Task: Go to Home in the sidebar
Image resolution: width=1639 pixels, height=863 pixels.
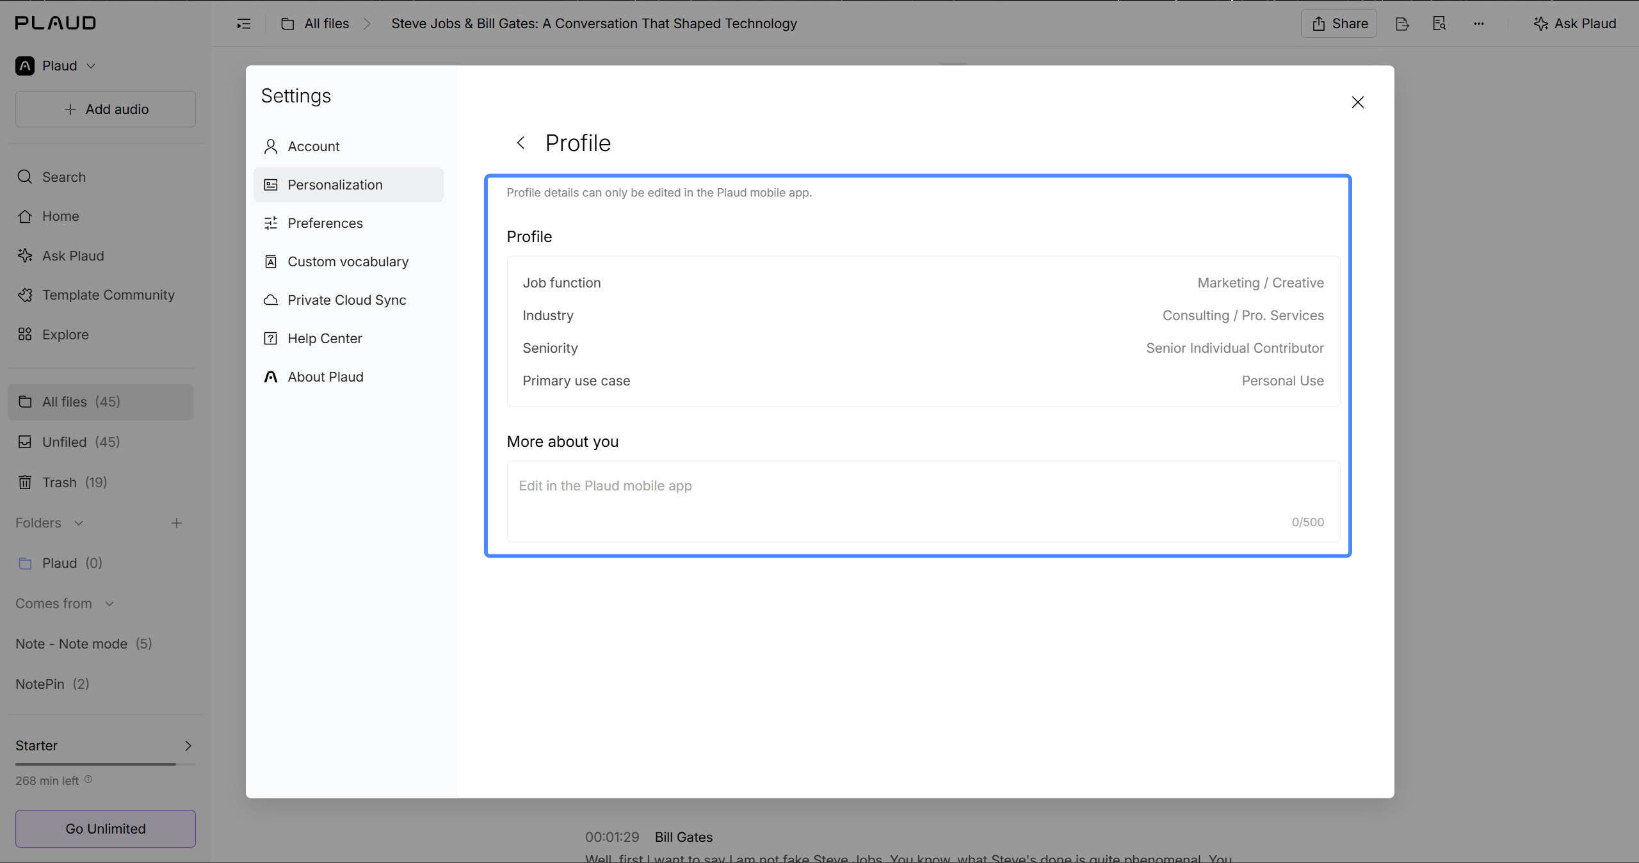Action: [x=101, y=216]
